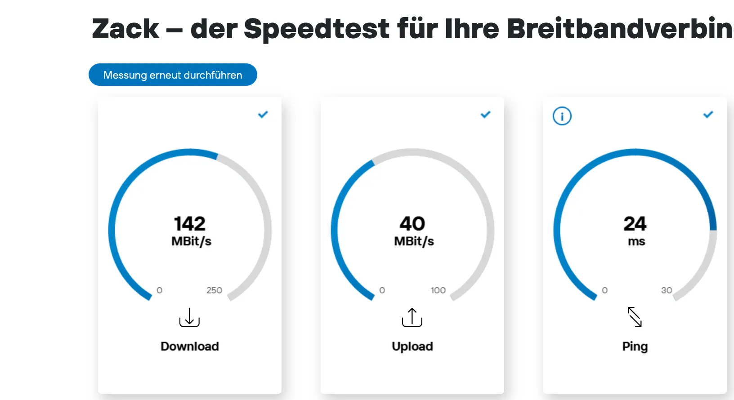The image size is (734, 400).
Task: Click the 40 MBit/s upload value
Action: (x=412, y=224)
